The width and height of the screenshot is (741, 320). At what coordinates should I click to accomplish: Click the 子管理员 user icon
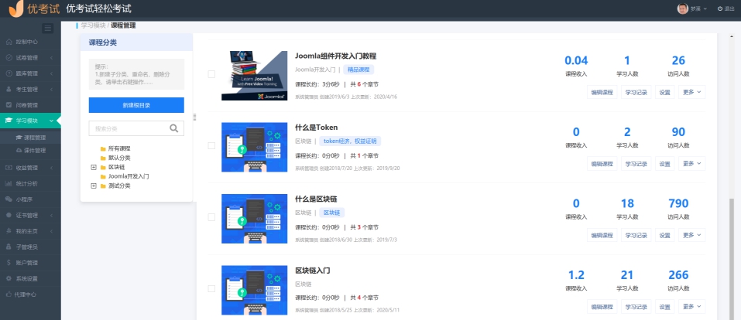pos(9,247)
